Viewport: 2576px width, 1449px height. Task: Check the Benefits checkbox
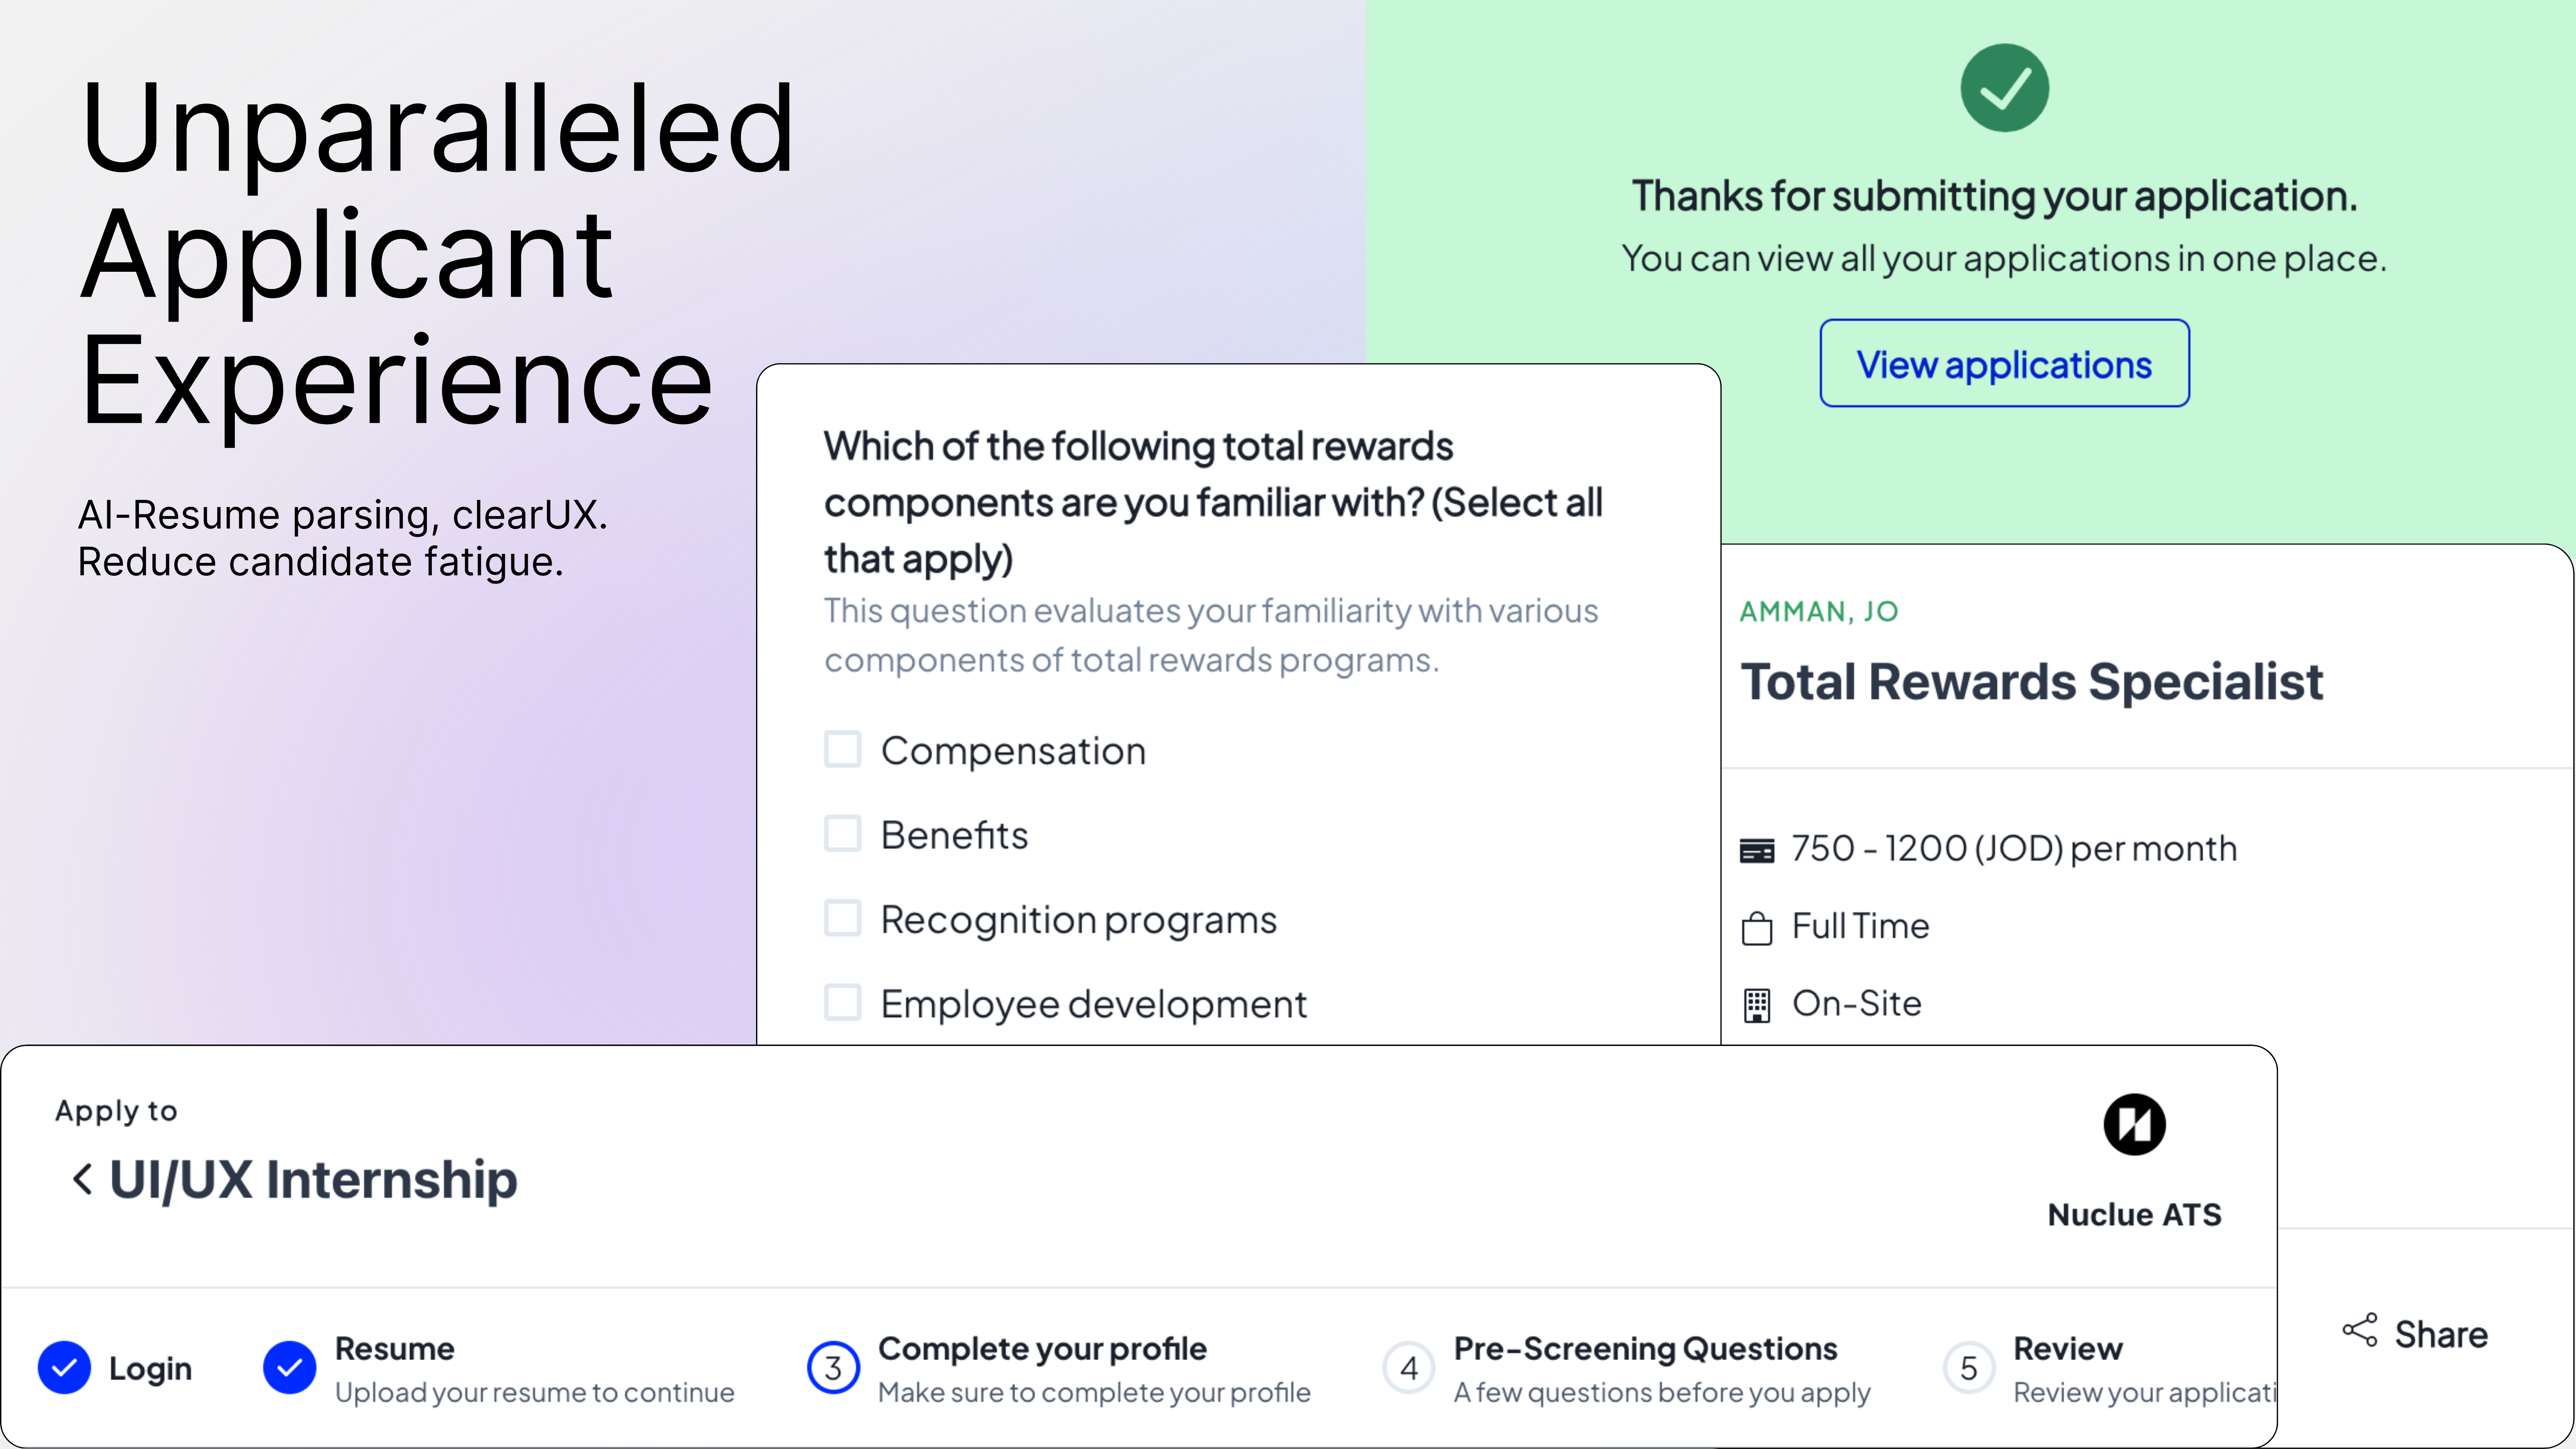842,833
